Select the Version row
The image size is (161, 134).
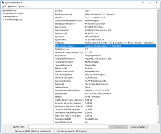click(x=105, y=17)
